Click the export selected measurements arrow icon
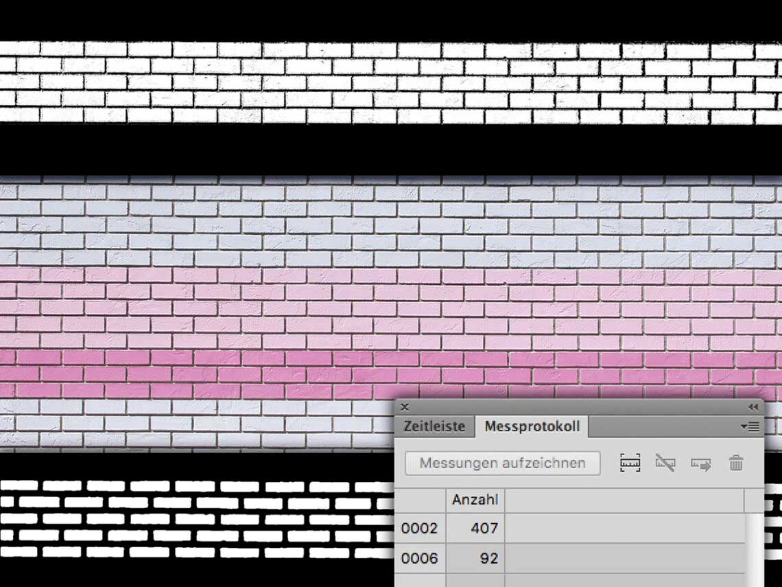This screenshot has height=587, width=782. click(x=700, y=464)
